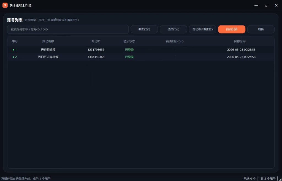
Task: Select account row 天秀剪辑师
Action: coord(141,50)
